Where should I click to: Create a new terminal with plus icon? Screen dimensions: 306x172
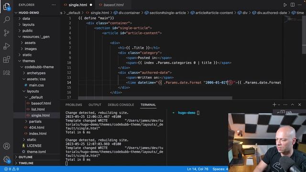pos(274,105)
